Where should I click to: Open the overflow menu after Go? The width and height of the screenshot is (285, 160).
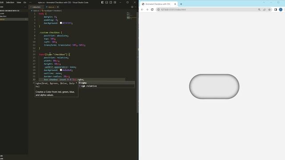(30, 2)
